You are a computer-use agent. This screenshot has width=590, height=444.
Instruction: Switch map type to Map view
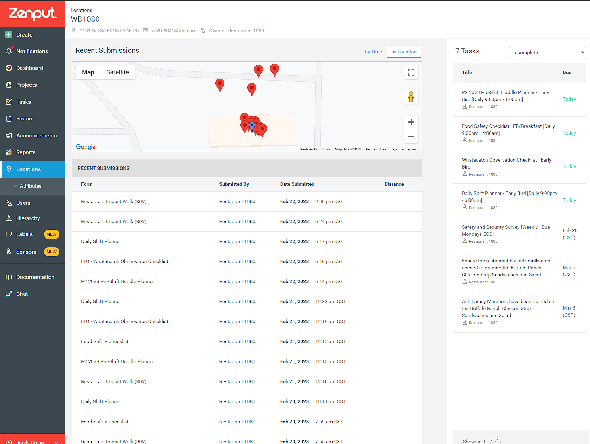[88, 72]
